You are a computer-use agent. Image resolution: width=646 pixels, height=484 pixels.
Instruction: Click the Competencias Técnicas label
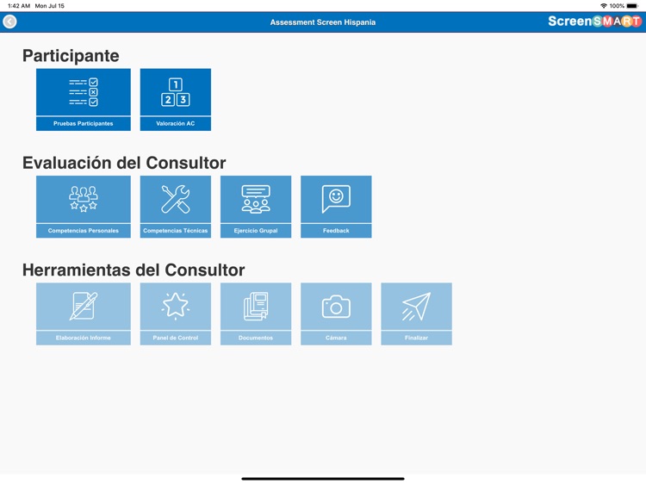176,231
